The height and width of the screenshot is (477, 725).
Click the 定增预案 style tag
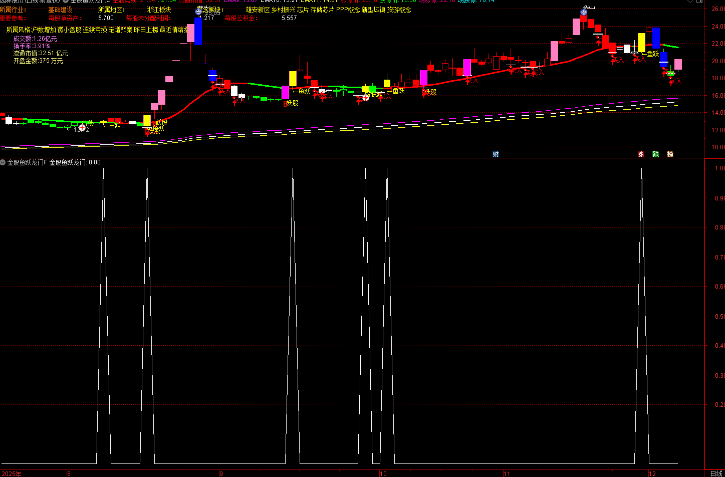point(121,30)
